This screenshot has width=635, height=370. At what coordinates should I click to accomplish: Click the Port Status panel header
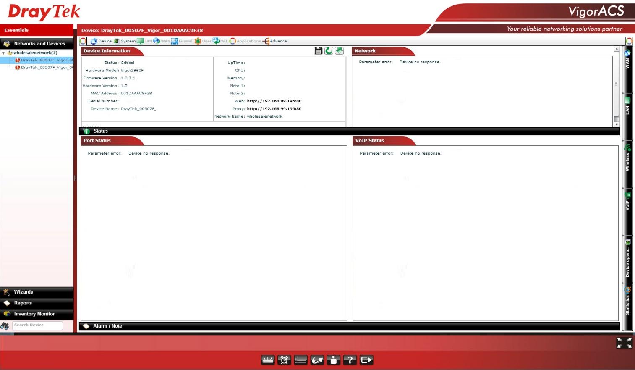(x=112, y=141)
